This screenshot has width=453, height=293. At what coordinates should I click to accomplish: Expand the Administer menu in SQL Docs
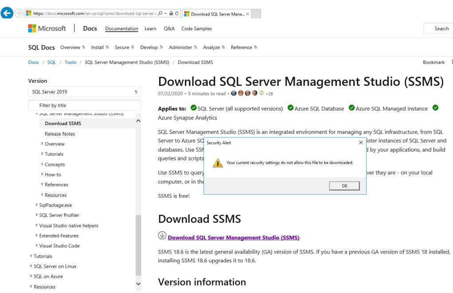click(x=183, y=47)
